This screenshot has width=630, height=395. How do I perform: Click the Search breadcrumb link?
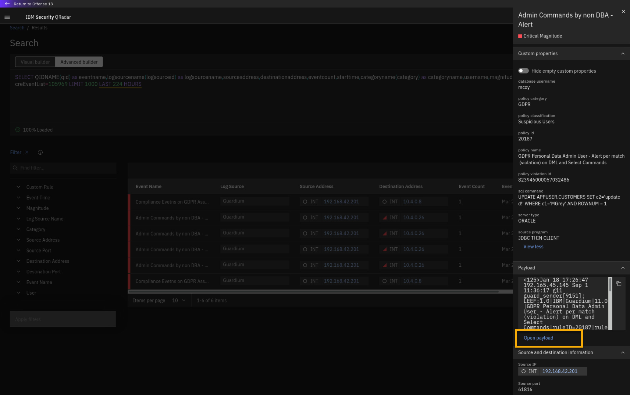tap(17, 28)
